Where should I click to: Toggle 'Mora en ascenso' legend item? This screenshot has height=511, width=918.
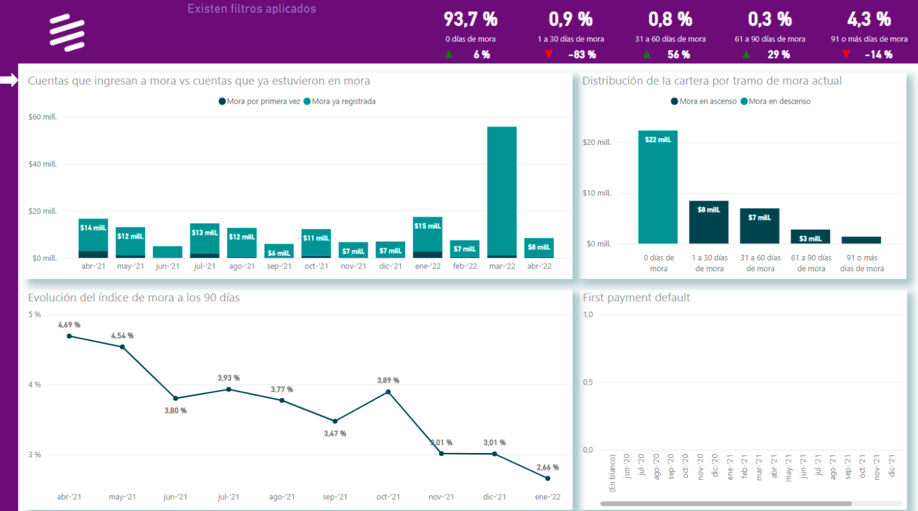pyautogui.click(x=704, y=101)
